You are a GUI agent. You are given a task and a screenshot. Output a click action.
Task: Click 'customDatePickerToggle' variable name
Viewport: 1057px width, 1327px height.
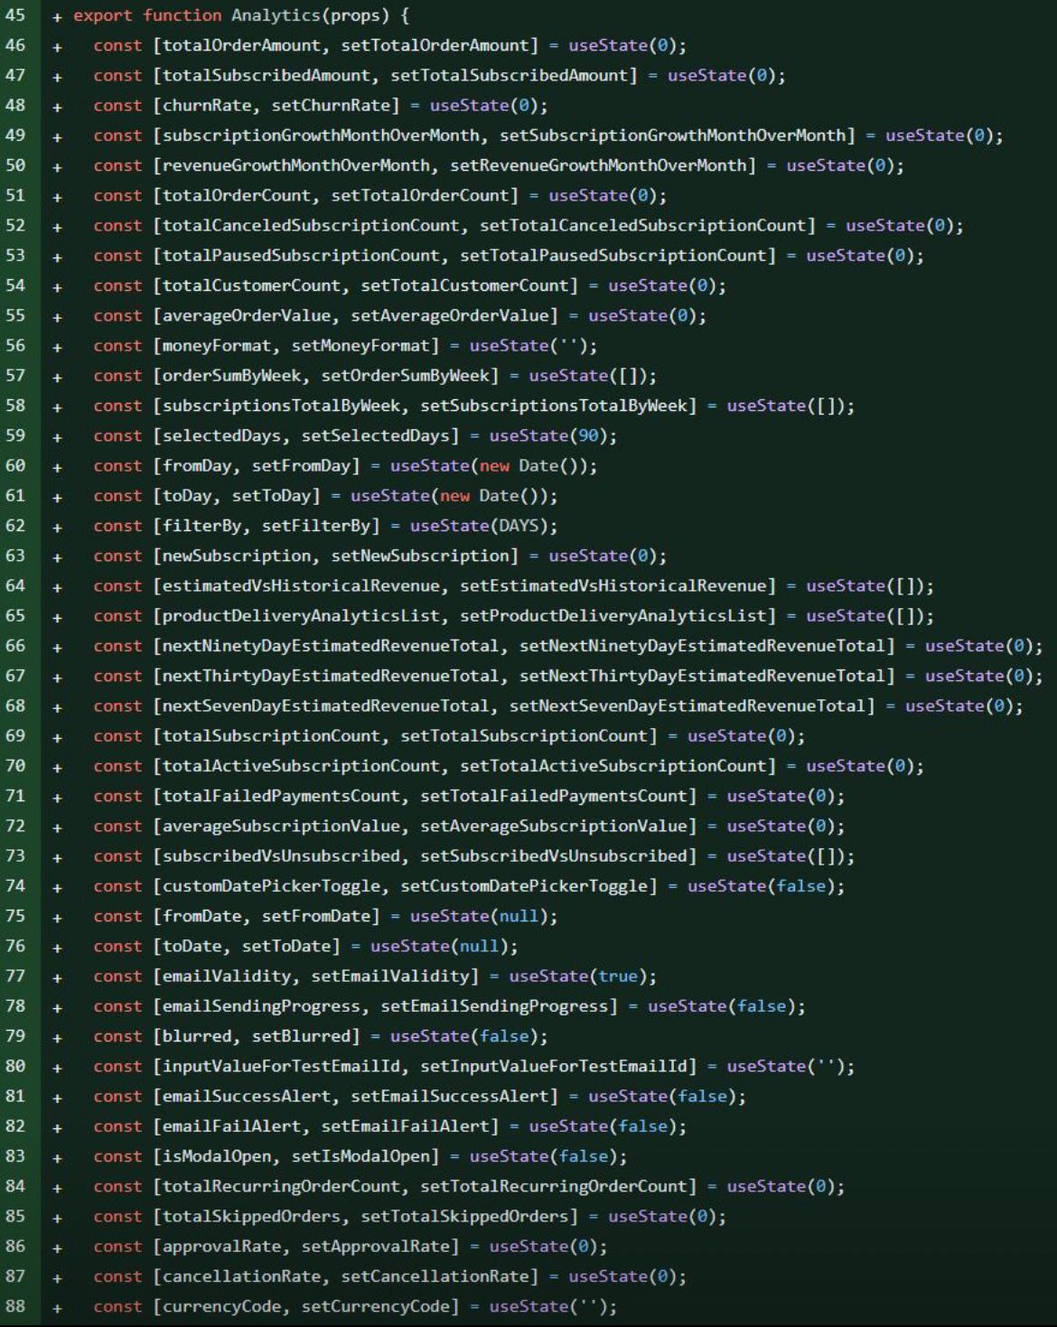(271, 885)
